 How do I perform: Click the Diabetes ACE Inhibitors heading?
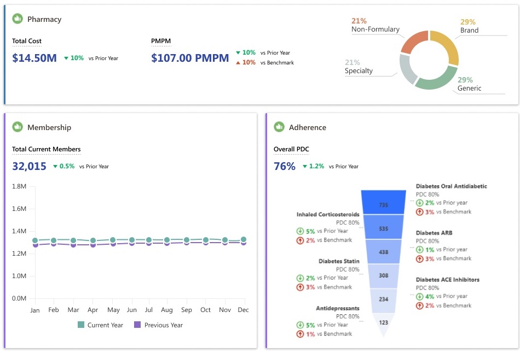(x=448, y=280)
